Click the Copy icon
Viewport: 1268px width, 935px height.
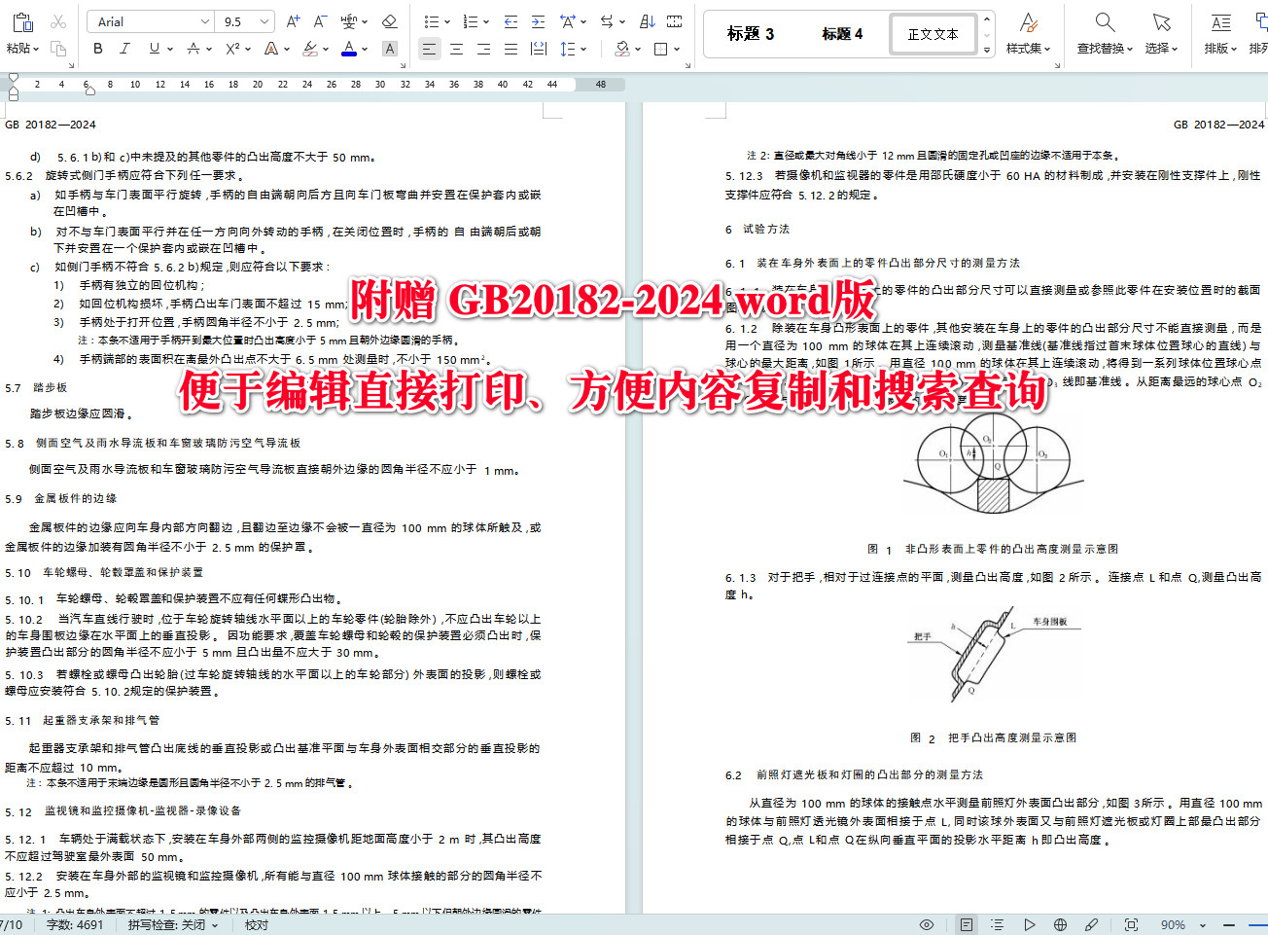pyautogui.click(x=58, y=49)
